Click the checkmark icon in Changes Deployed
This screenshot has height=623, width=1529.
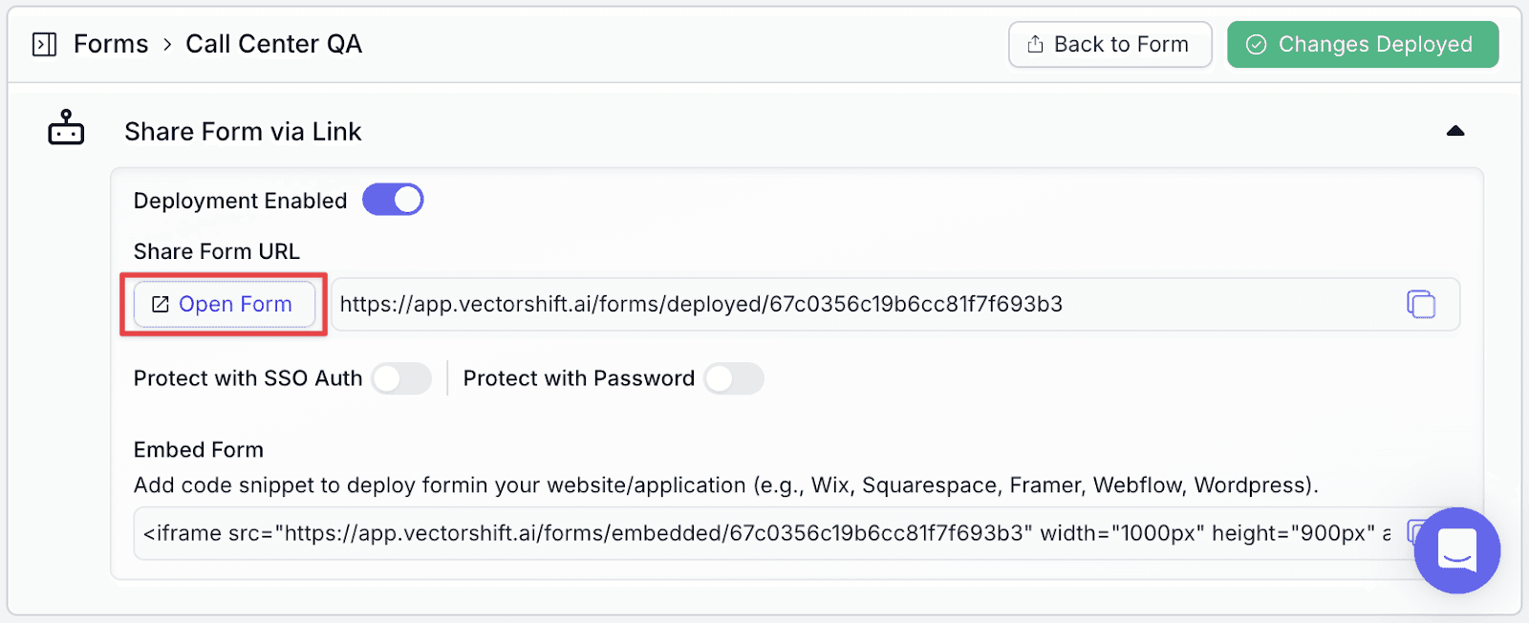pyautogui.click(x=1257, y=45)
